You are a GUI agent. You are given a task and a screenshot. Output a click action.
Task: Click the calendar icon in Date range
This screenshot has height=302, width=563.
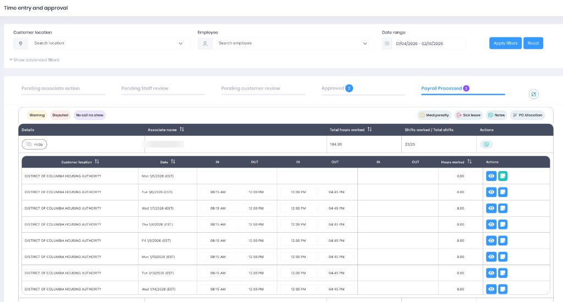click(x=387, y=43)
